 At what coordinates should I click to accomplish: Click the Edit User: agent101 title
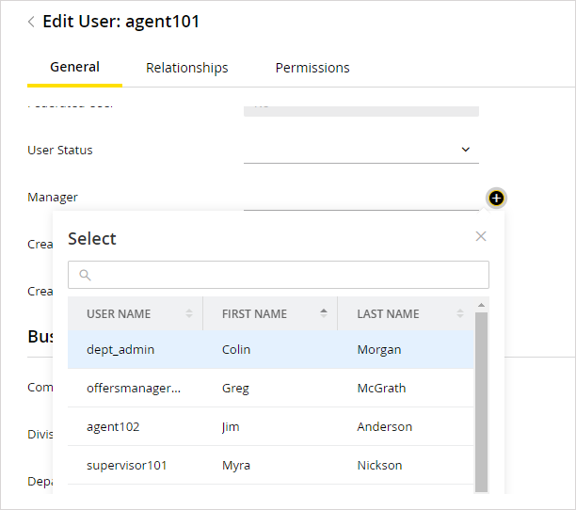click(121, 22)
